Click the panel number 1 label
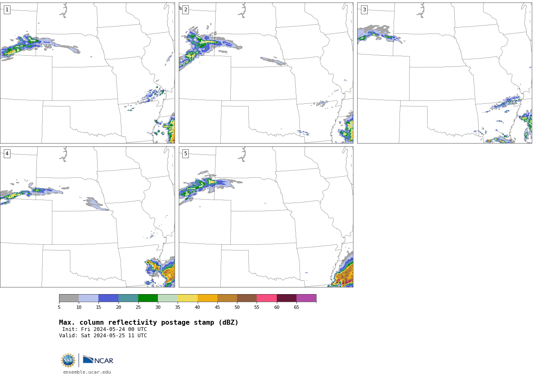The image size is (536, 377). (7, 10)
